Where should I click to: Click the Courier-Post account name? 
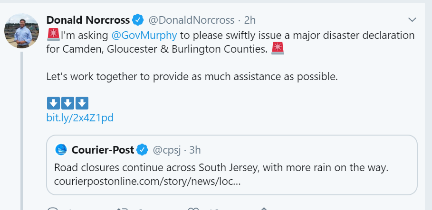[x=103, y=150]
